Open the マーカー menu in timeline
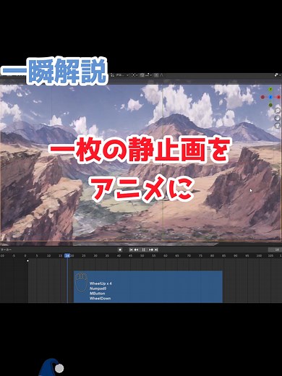 coord(6,249)
